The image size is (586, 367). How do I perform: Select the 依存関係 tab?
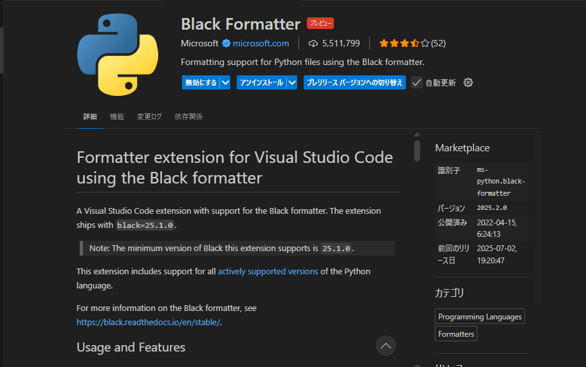pyautogui.click(x=188, y=117)
